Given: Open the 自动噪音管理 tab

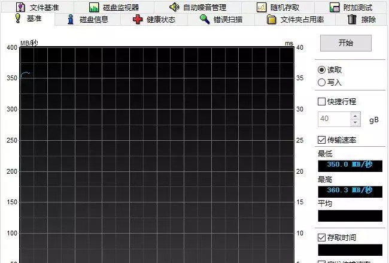Looking at the screenshot, I should [x=197, y=7].
